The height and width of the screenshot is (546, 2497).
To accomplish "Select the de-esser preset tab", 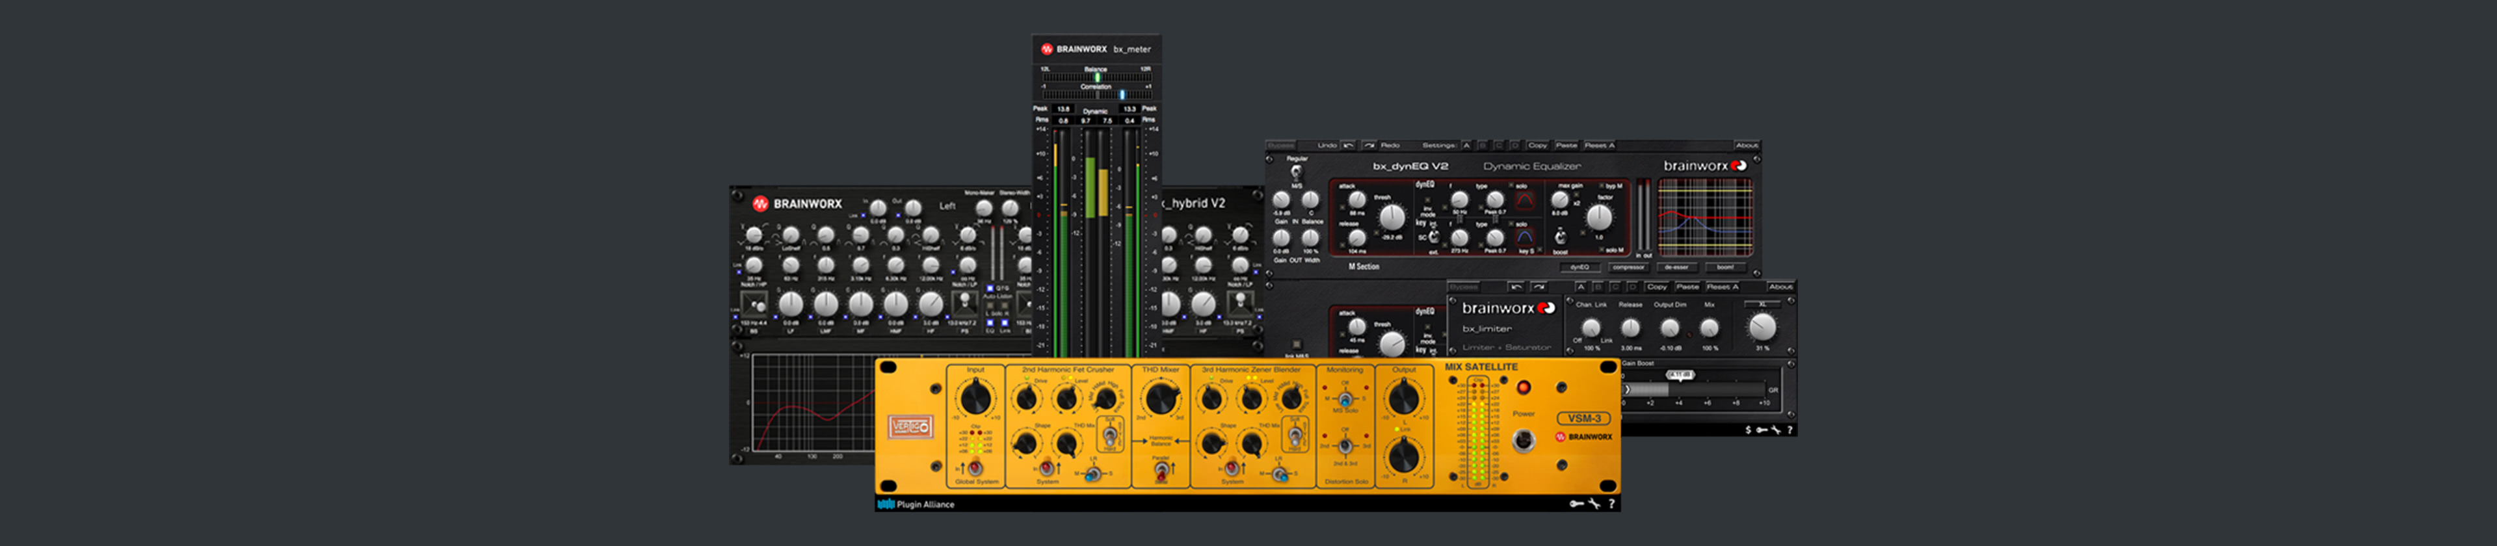I will tap(1677, 267).
